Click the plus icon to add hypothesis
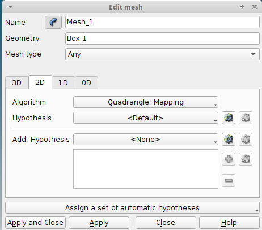This screenshot has height=230, width=262. point(229,159)
